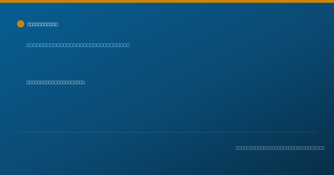Click the white title text beside orange circle
The height and width of the screenshot is (175, 334).
pos(43,24)
